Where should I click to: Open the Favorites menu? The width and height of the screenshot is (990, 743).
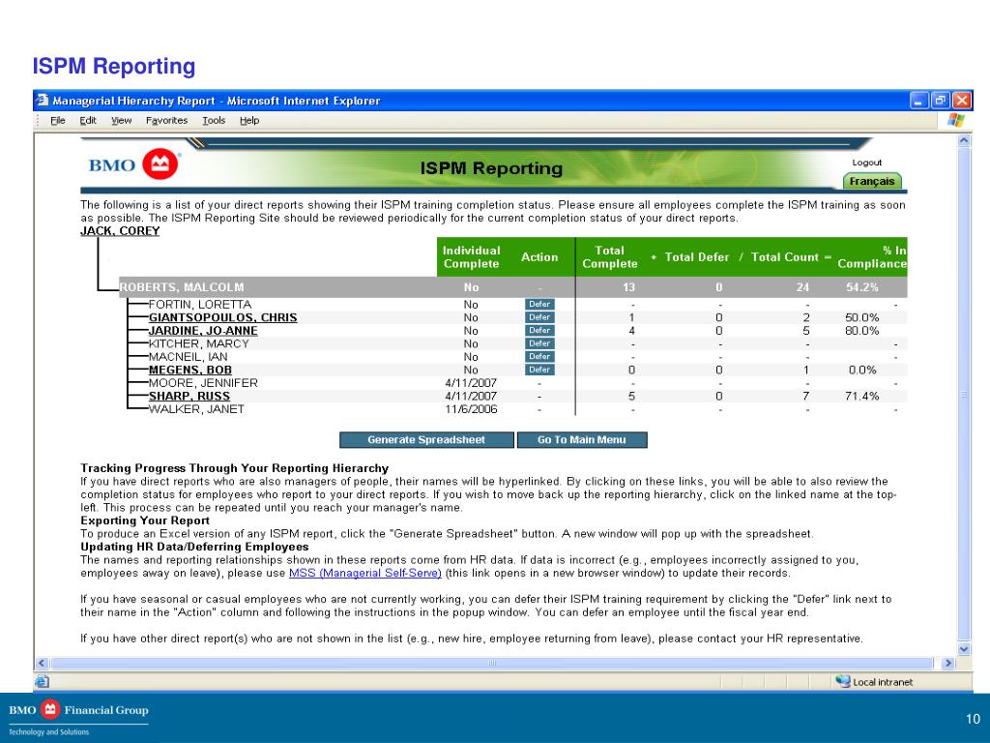166,120
